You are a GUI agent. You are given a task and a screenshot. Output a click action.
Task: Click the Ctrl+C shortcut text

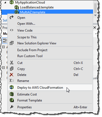pos(78,69)
